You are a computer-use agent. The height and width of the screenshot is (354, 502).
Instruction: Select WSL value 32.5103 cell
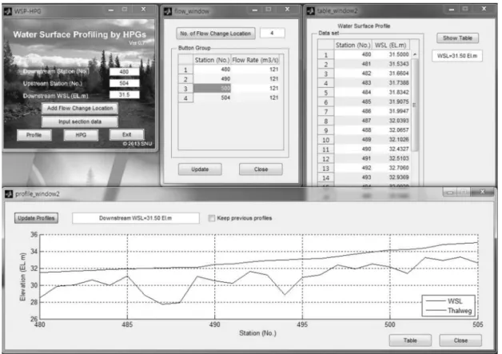391,158
